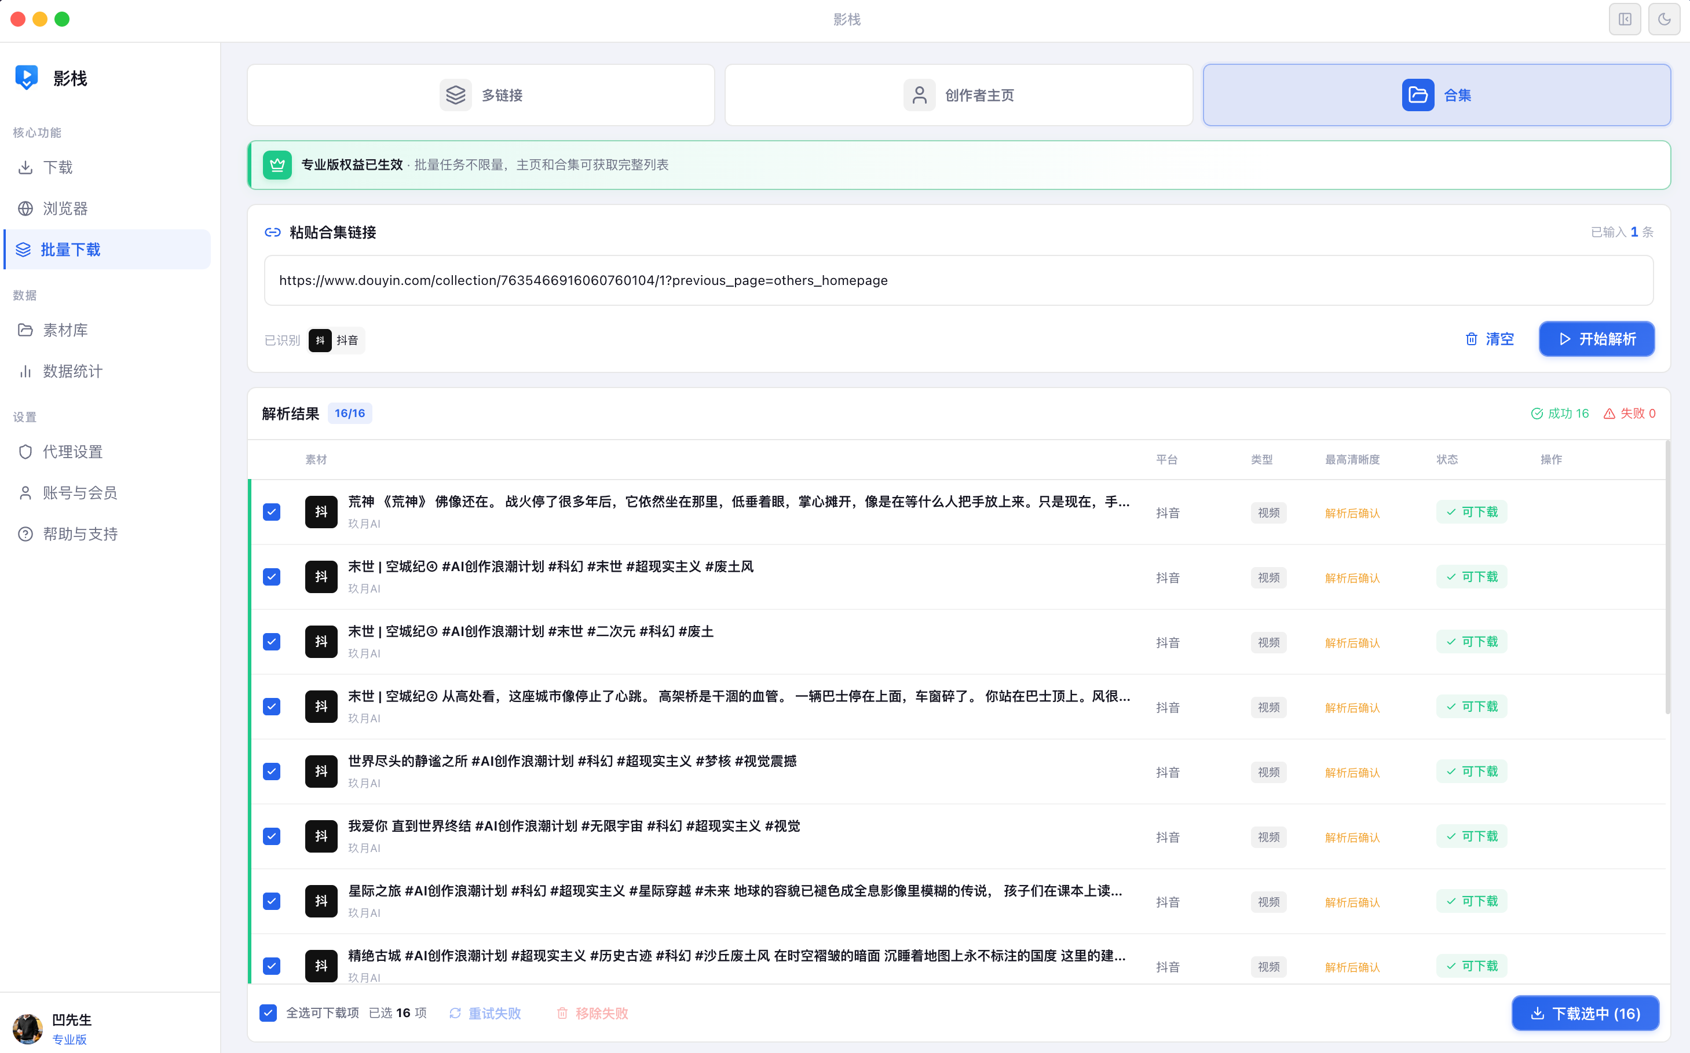Select the 合集 tab
This screenshot has width=1690, height=1053.
(x=1436, y=95)
